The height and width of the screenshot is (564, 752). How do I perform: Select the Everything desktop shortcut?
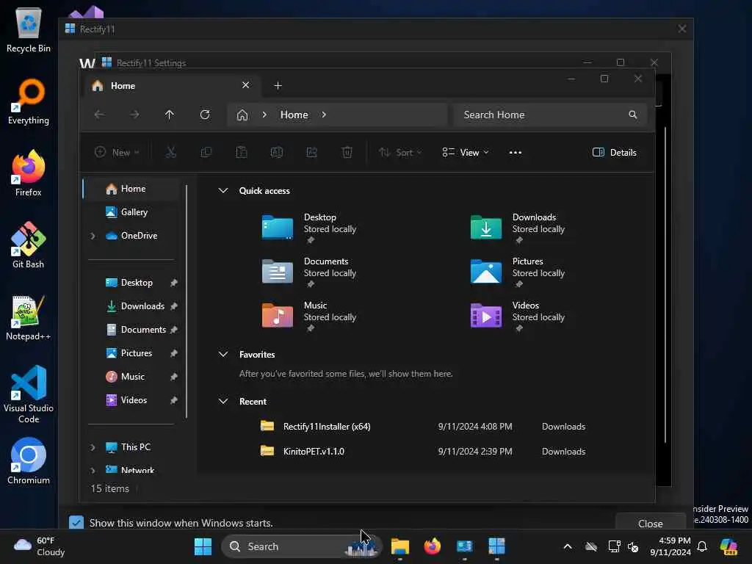coord(29,101)
